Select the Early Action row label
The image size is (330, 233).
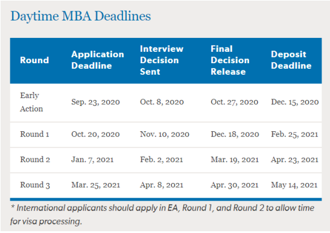click(x=31, y=102)
